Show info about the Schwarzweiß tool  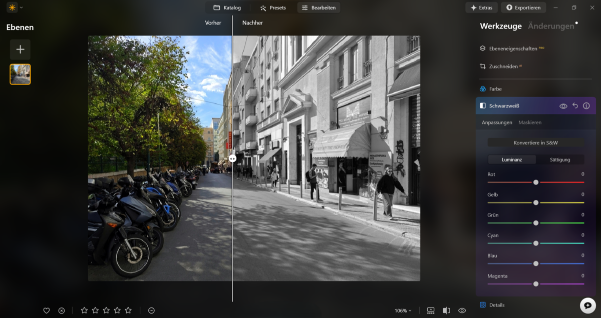585,105
